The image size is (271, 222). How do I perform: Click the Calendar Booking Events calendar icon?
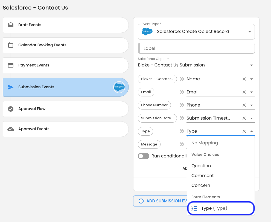pos(11,45)
